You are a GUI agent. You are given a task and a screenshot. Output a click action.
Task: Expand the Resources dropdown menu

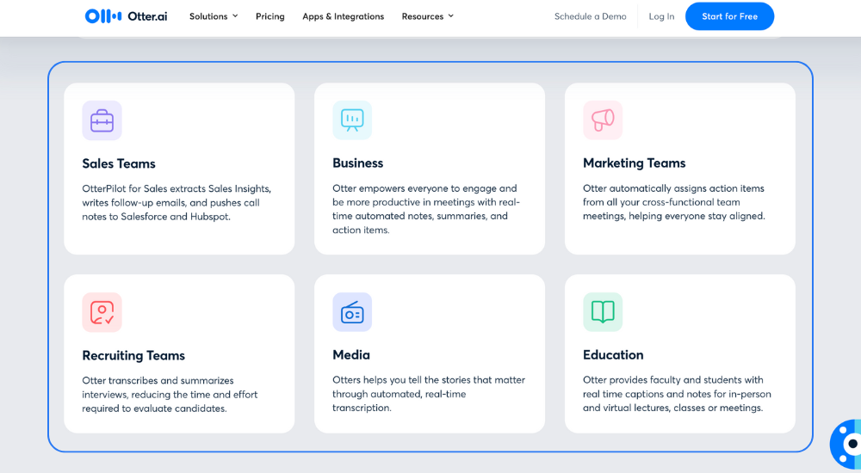[x=428, y=16]
